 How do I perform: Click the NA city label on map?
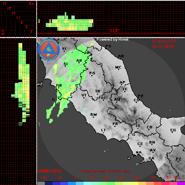pos(139,152)
